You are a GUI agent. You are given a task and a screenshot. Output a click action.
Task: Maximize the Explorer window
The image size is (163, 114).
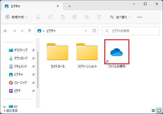(x=145, y=4)
